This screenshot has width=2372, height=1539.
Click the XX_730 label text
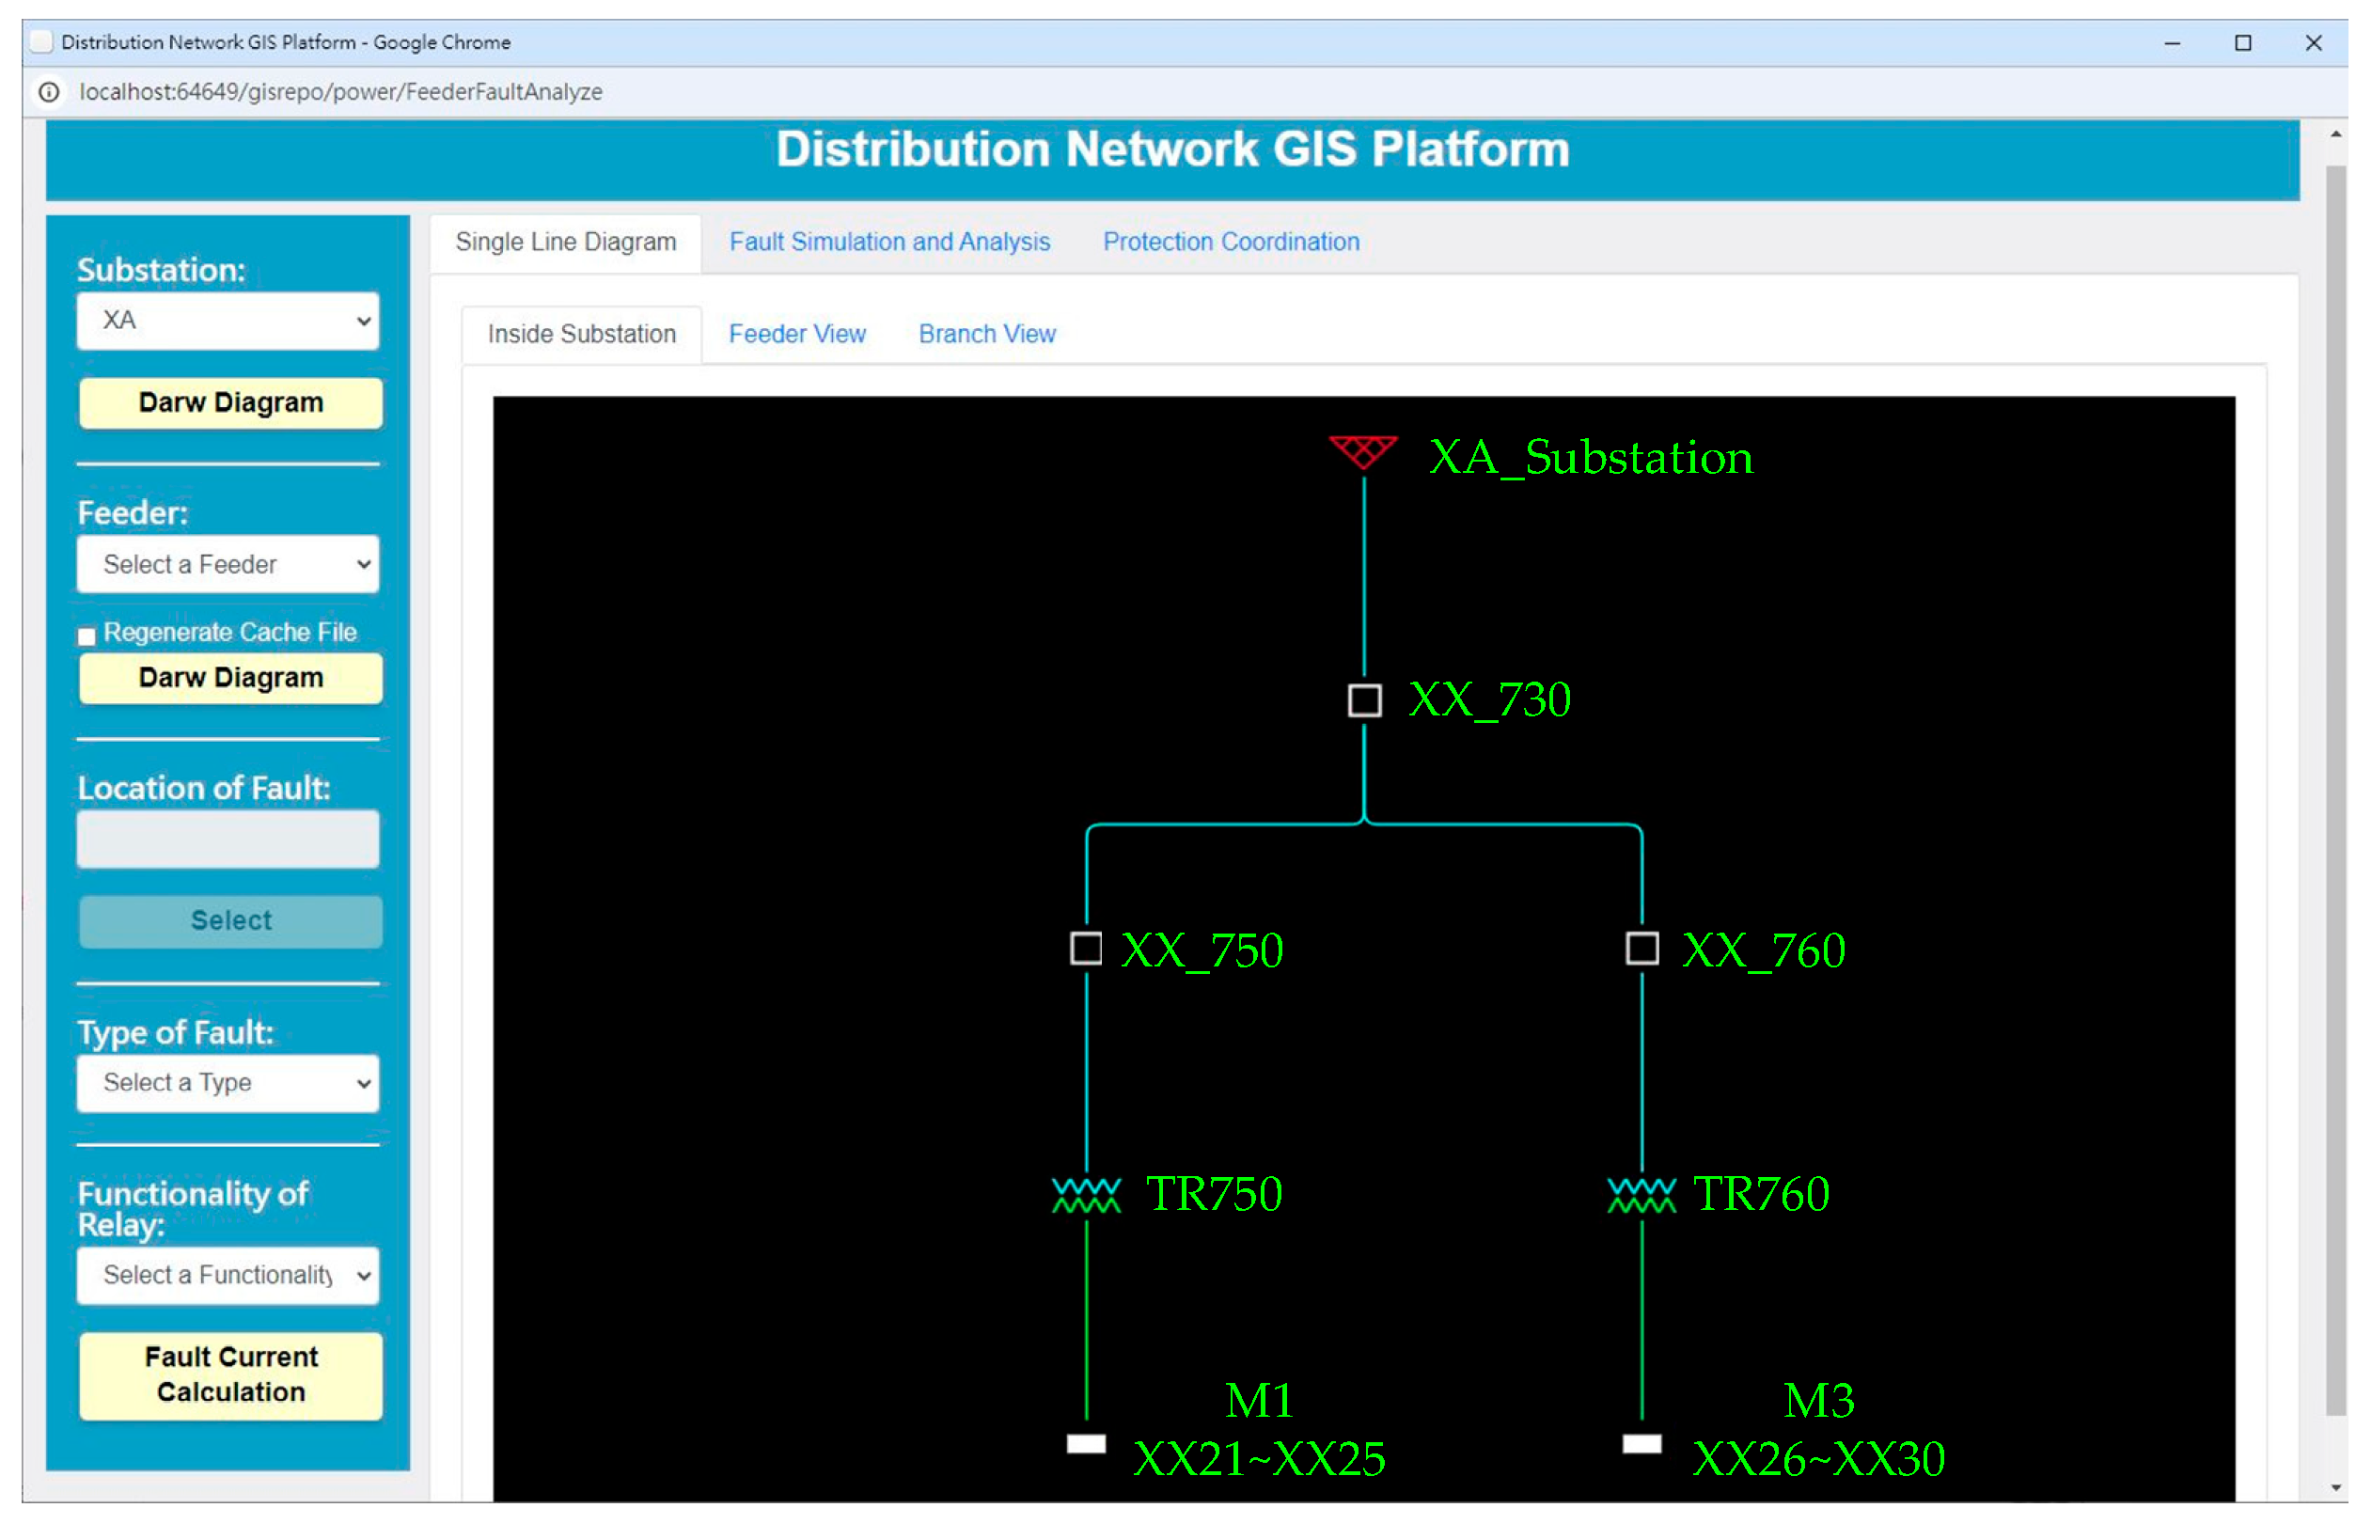1490,699
